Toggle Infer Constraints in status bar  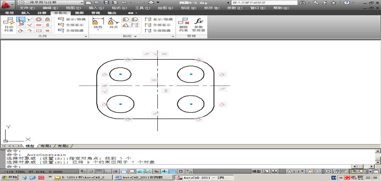pos(83,171)
